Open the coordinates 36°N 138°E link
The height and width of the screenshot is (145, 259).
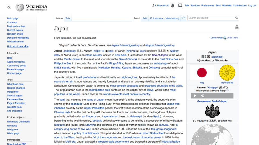233,38
